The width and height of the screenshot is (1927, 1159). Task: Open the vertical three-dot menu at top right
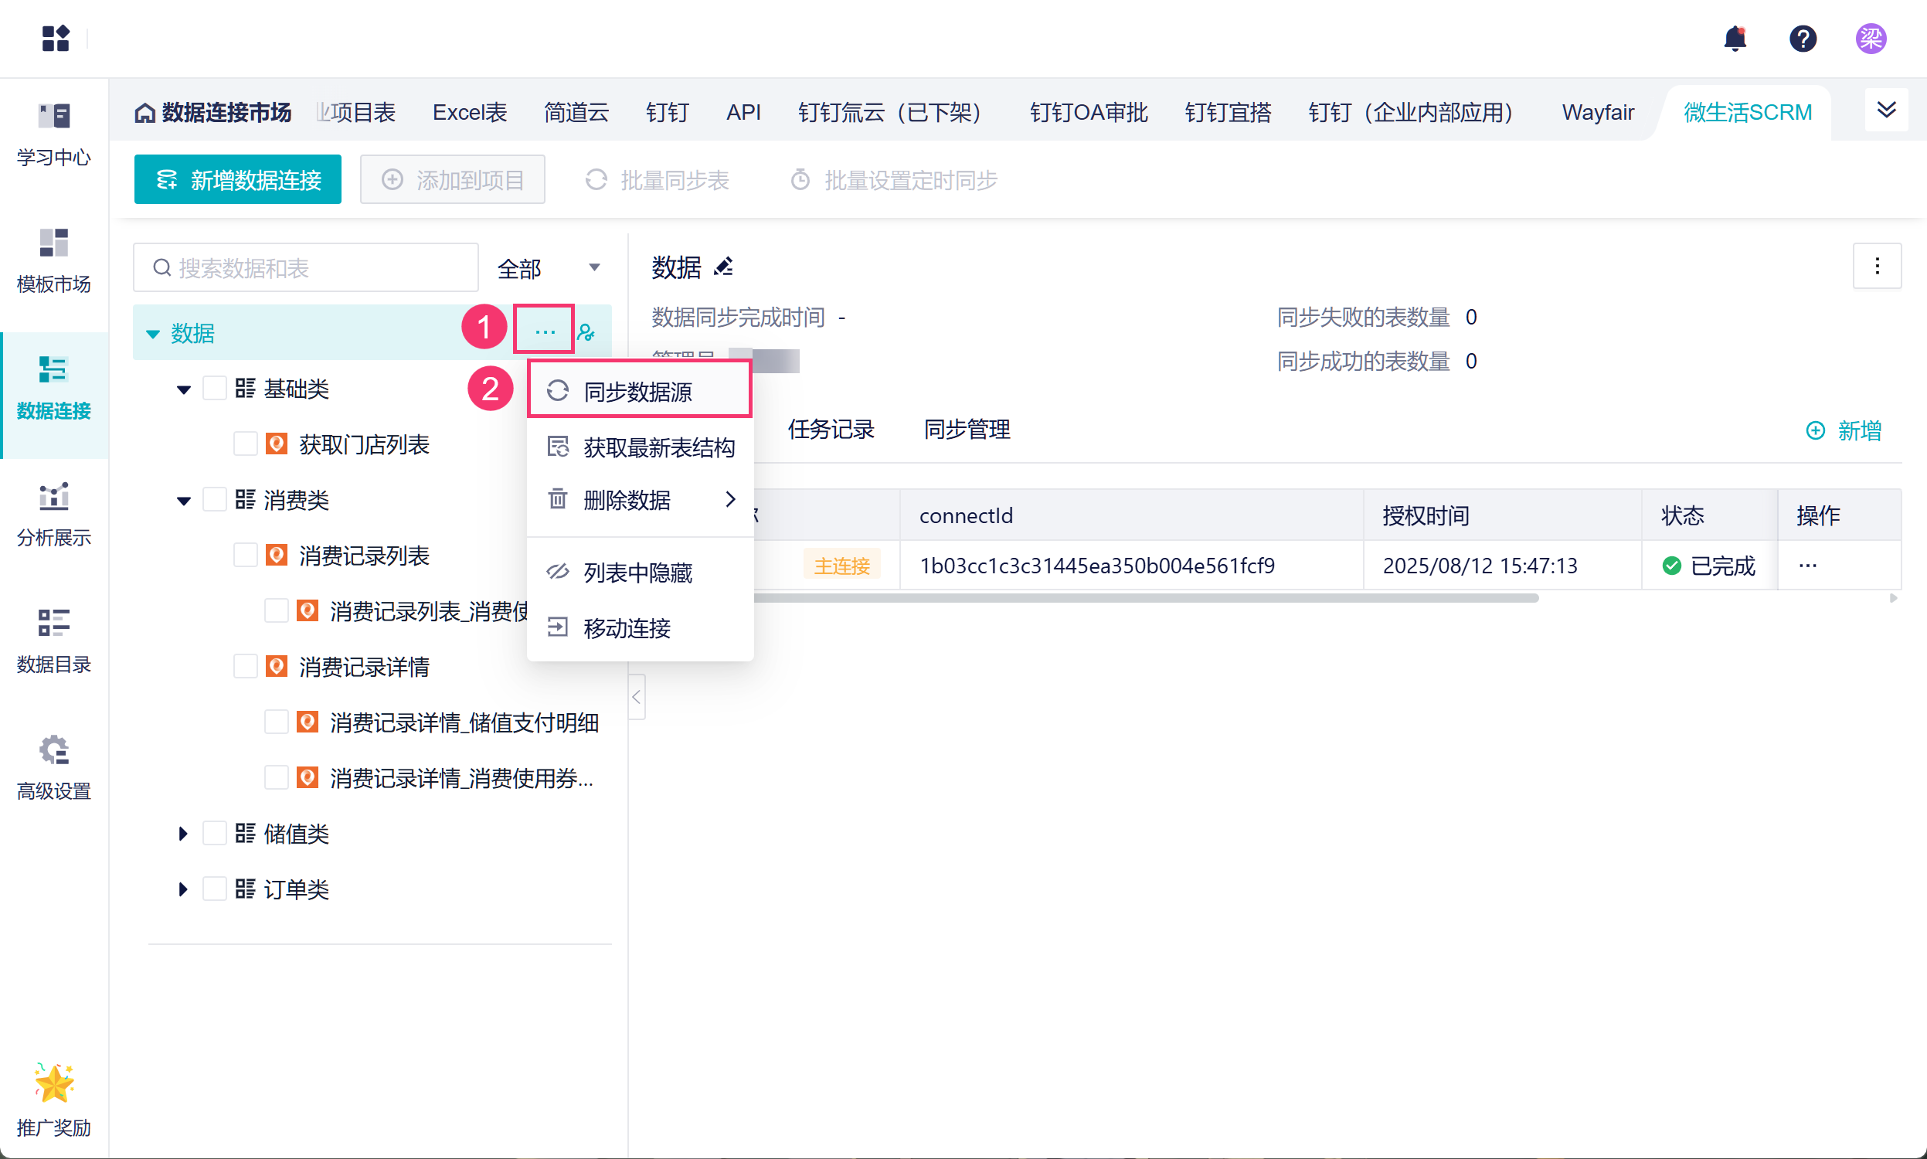1876,267
